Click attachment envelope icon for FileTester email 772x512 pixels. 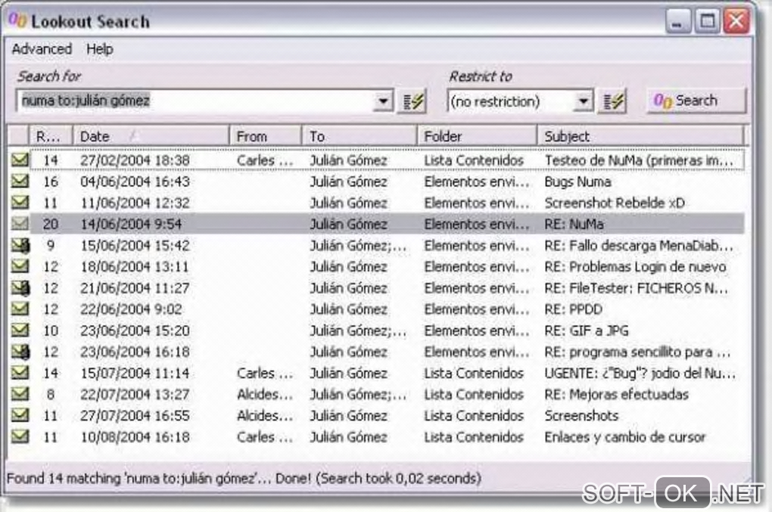pos(20,287)
